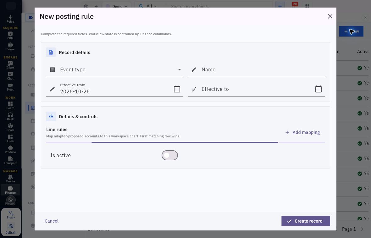Open Goals in the sidebar
Viewport: 371px width, 238px height.
10,128
